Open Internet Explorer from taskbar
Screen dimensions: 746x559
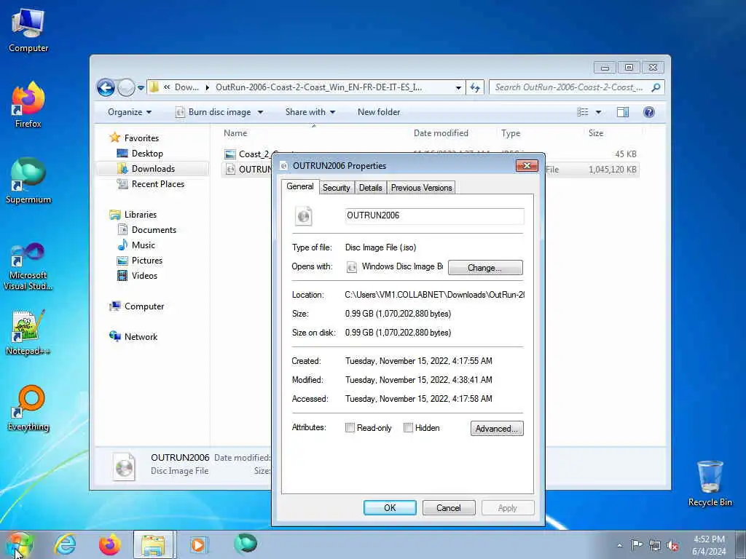click(x=65, y=544)
